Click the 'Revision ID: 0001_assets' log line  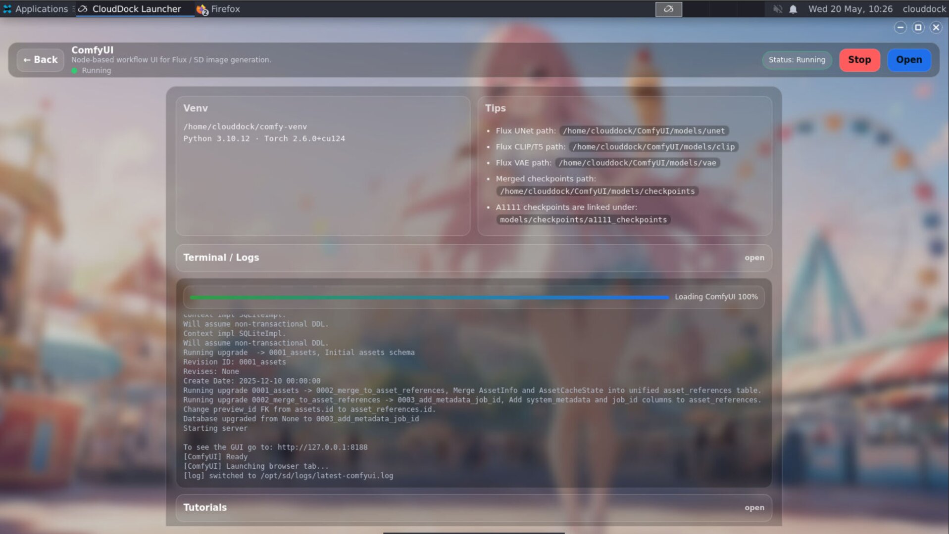point(234,362)
